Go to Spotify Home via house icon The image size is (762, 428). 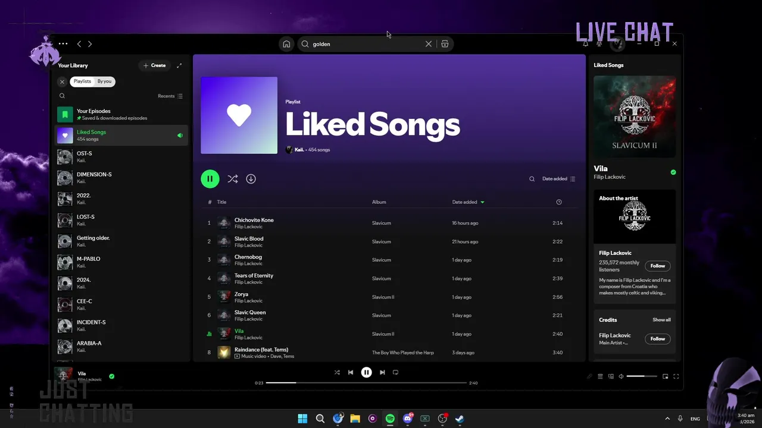click(286, 44)
